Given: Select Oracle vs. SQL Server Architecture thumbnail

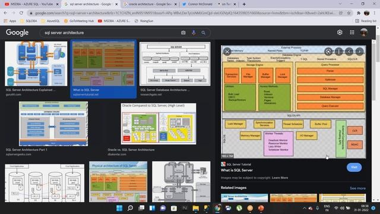Looking at the screenshot, I should point(159,124).
